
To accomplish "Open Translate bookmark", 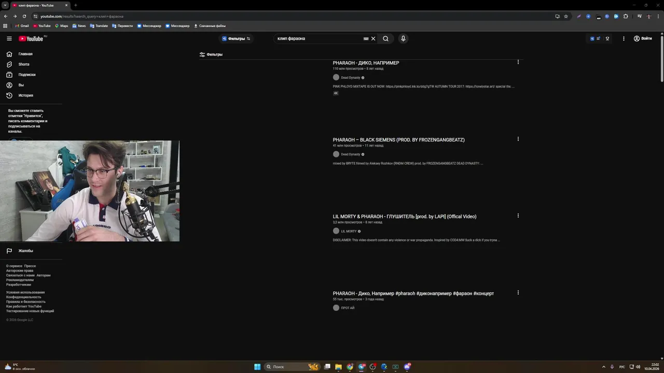I will coord(99,25).
